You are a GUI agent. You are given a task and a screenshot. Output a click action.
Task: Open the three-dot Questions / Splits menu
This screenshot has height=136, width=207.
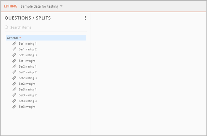[85, 18]
